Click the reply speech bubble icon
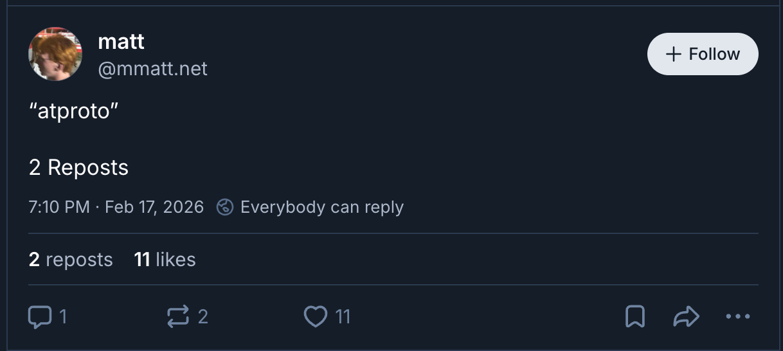Image resolution: width=783 pixels, height=351 pixels. 39,316
